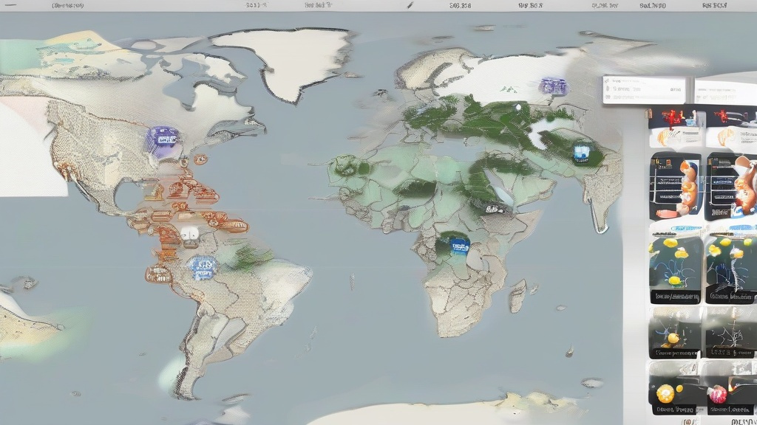The image size is (757, 425).
Task: Open the first orange shrimp card
Action: [675, 187]
